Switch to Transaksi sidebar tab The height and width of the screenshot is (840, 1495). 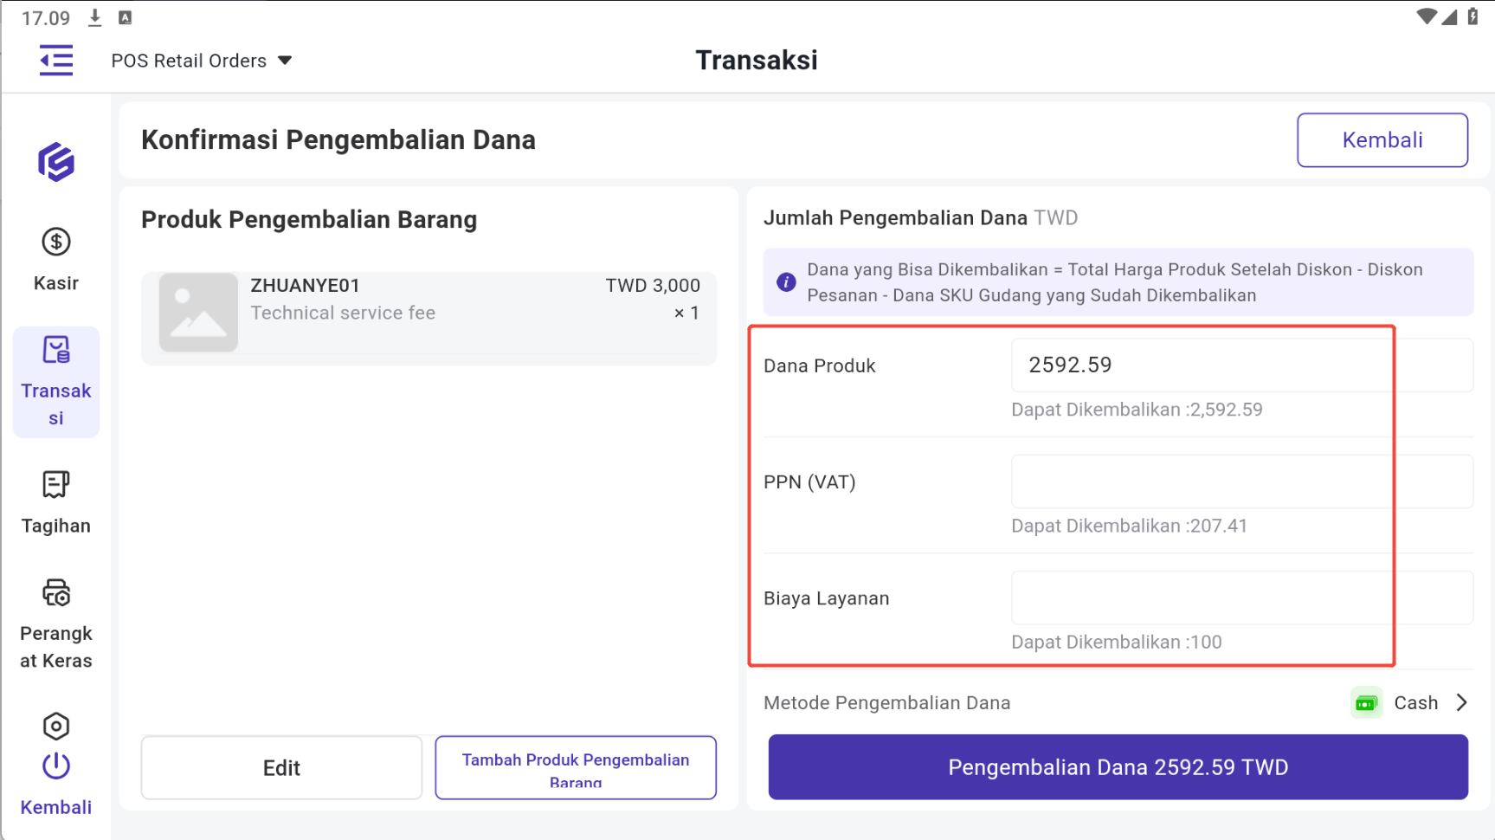click(x=56, y=382)
